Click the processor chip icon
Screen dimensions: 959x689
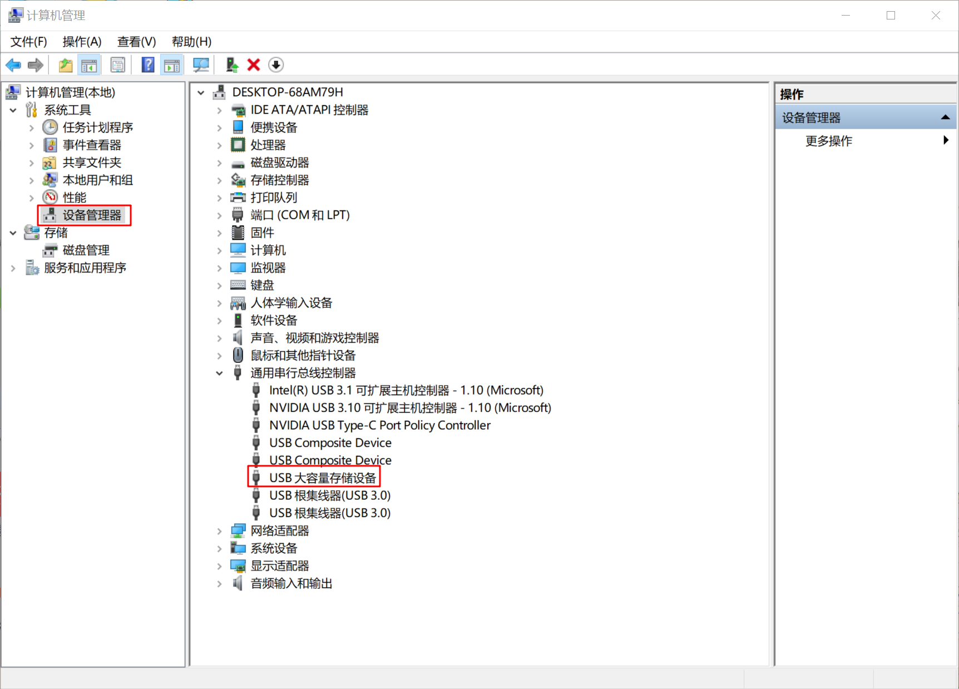tap(238, 145)
